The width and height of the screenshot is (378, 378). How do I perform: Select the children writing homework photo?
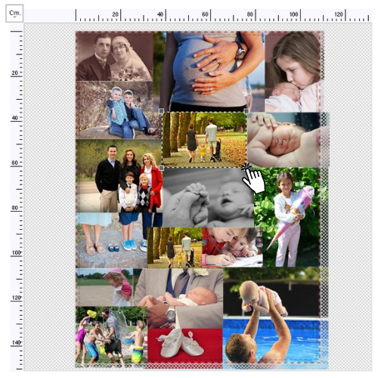tap(232, 247)
